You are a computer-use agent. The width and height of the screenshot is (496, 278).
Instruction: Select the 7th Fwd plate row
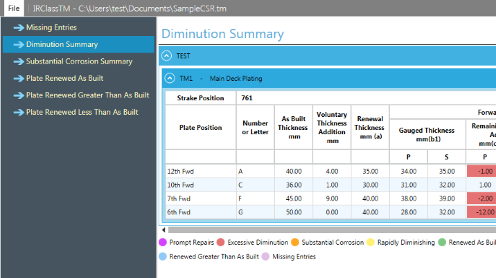point(330,198)
